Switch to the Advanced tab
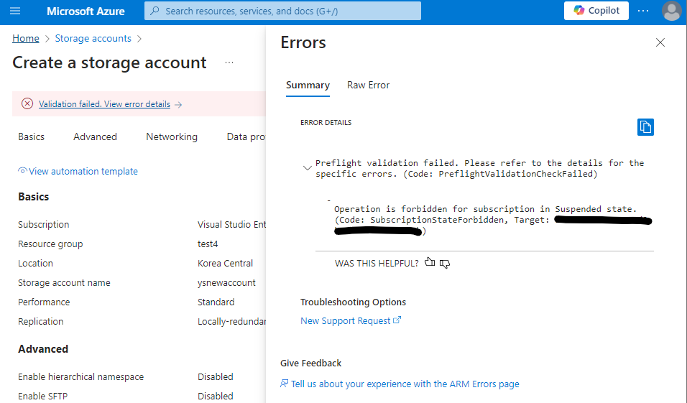Screen dimensions: 687x403 [95, 136]
